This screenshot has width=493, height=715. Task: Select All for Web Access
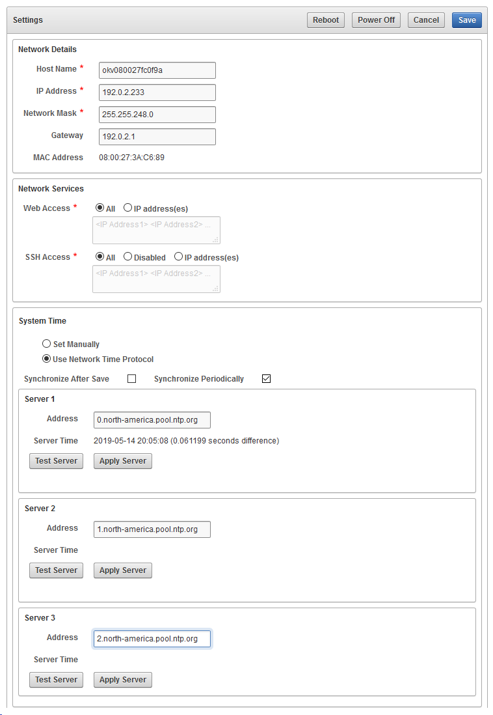pos(100,208)
